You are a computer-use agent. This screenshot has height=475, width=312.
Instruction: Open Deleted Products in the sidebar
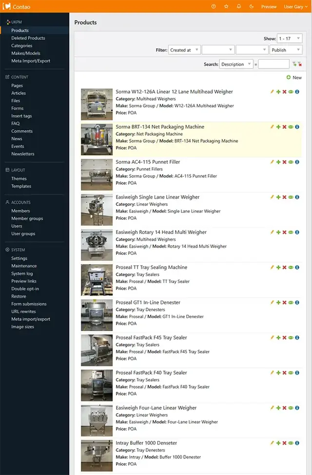tap(28, 38)
